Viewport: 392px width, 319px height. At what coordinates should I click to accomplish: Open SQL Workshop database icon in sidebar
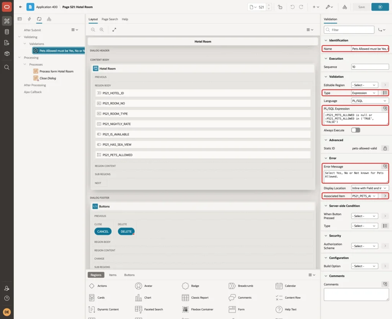point(7,32)
